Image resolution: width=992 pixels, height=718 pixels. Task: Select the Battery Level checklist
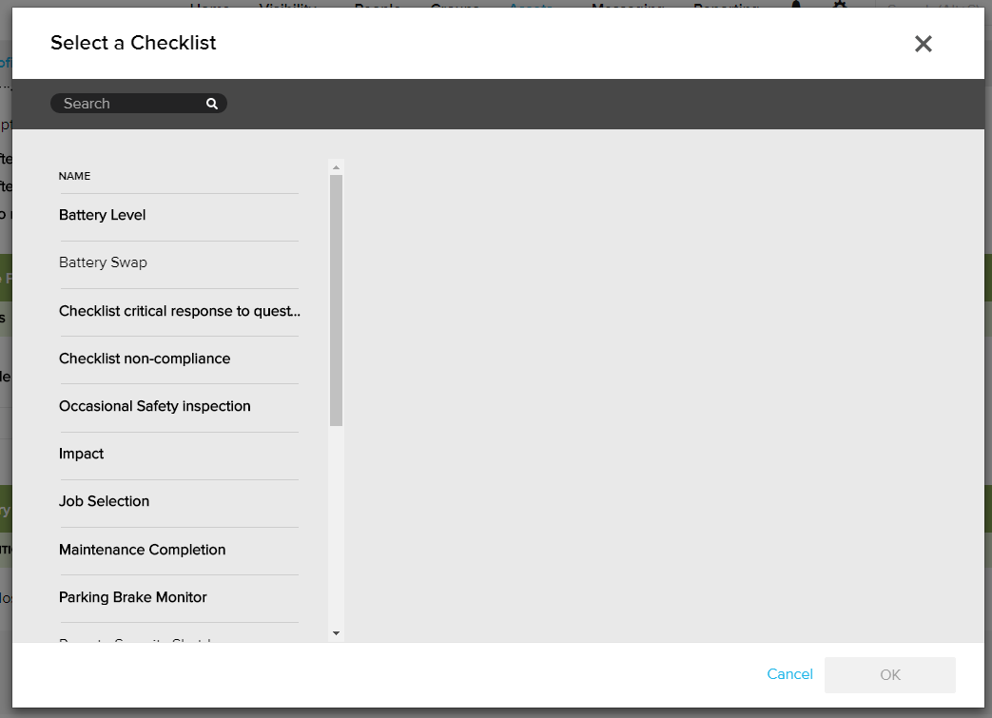103,216
